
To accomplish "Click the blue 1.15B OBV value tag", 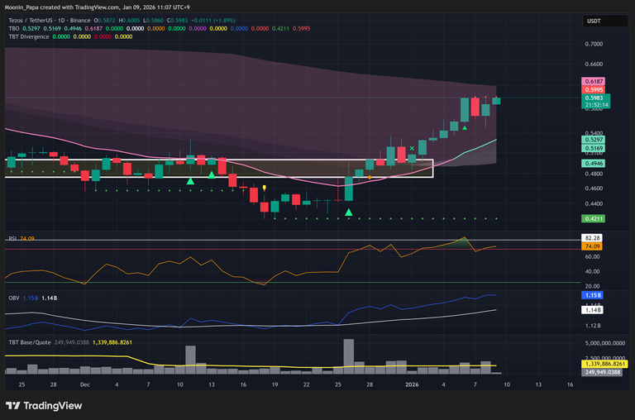I will [592, 295].
